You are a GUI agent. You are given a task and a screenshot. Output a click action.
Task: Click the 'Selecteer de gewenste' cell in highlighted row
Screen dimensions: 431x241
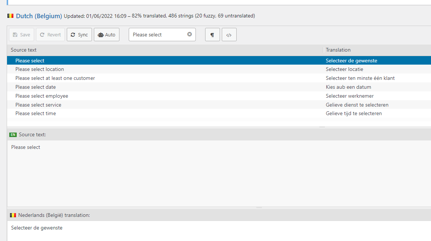coord(351,61)
